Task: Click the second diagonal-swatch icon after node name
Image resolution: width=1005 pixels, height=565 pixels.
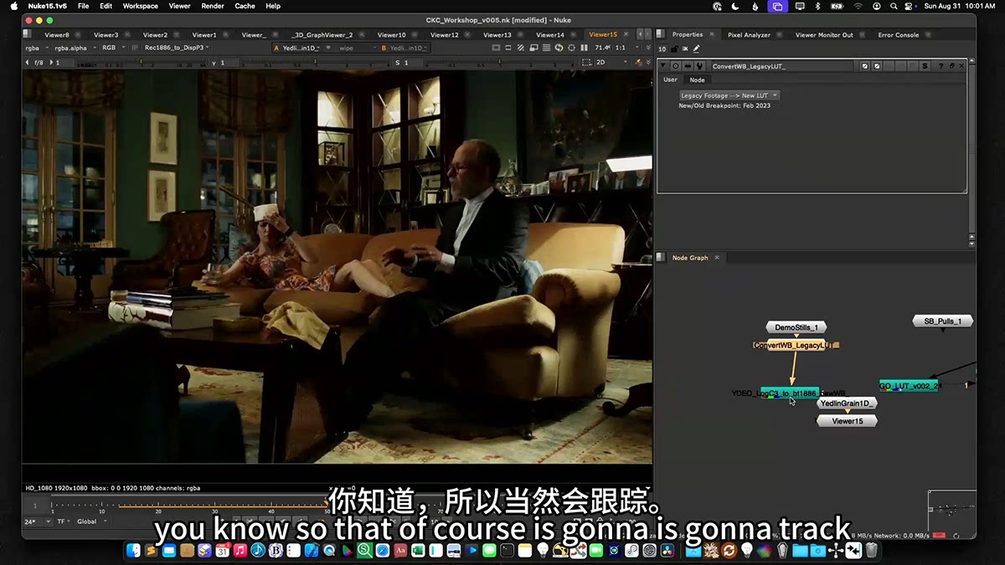Action: [877, 66]
